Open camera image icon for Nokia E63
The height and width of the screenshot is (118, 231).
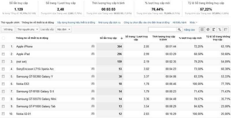93,84
